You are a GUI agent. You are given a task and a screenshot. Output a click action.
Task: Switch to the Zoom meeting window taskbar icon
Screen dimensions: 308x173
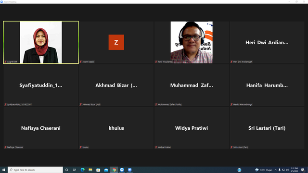click(129, 170)
